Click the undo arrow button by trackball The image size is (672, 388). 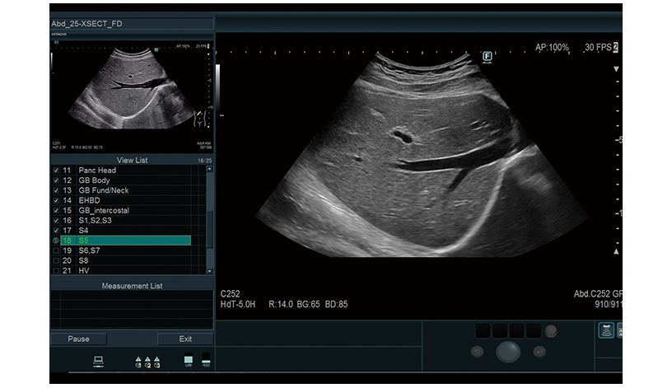coord(477,351)
